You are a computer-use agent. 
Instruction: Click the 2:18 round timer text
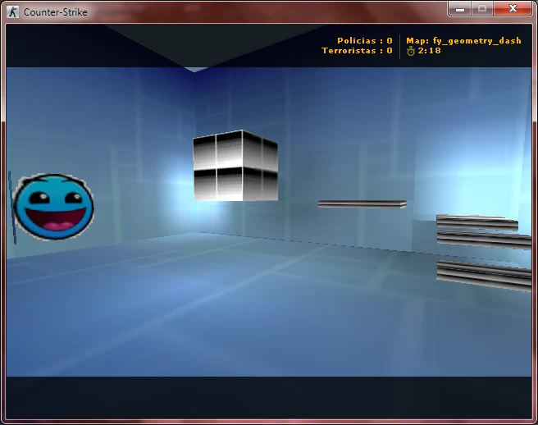429,51
